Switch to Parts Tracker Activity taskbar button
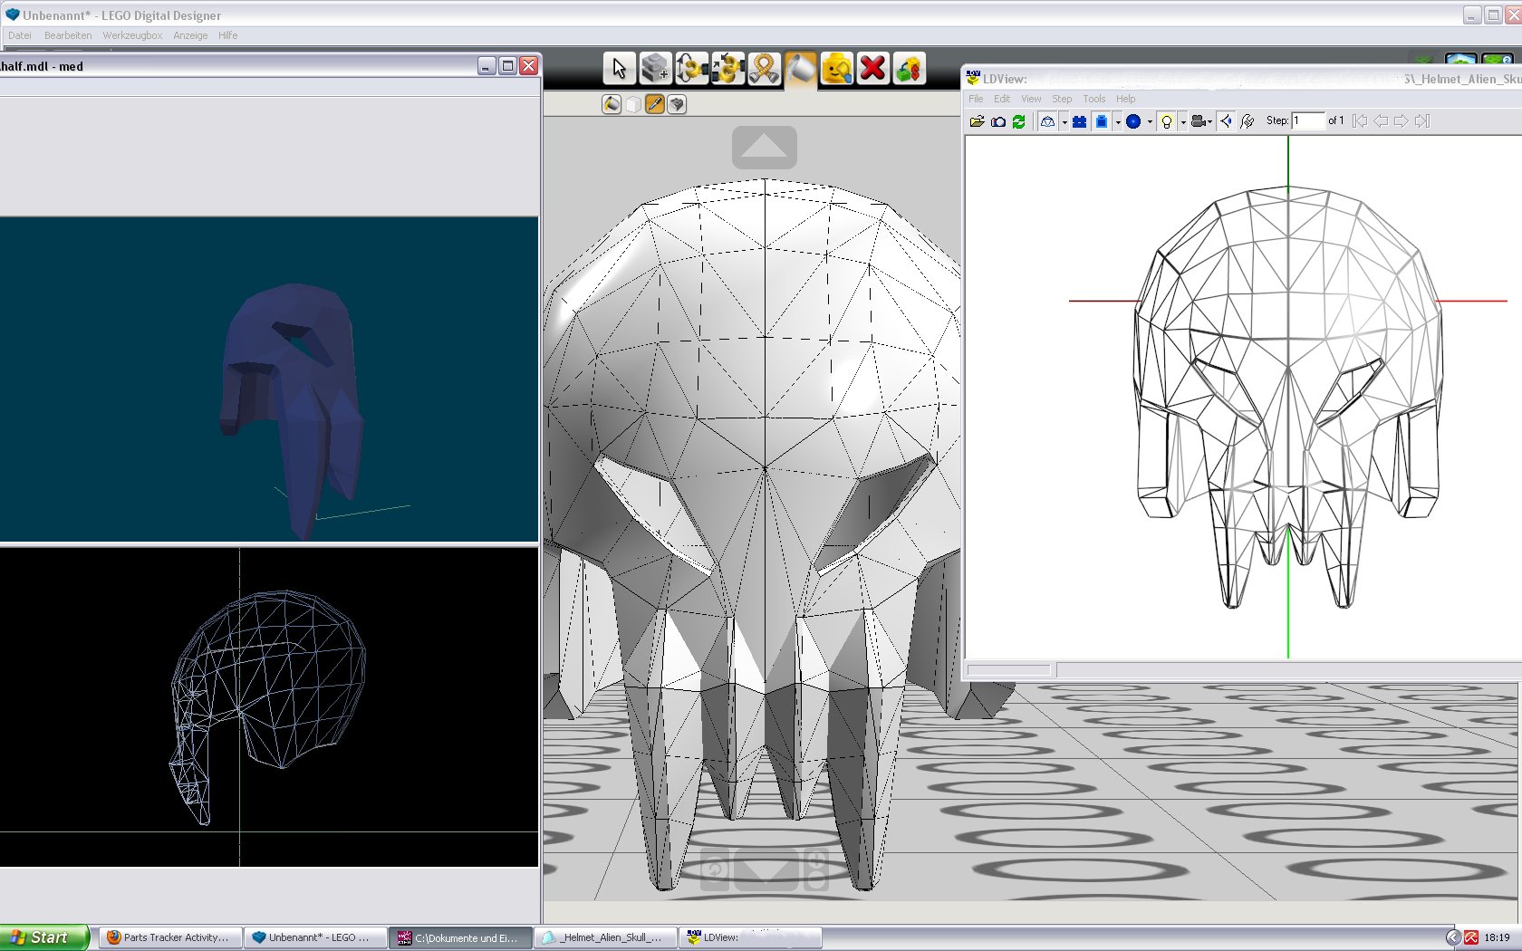The image size is (1522, 951). [x=171, y=937]
